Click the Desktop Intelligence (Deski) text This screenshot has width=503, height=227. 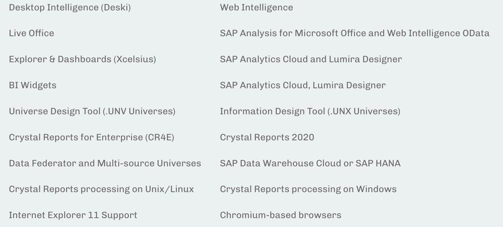[70, 7]
